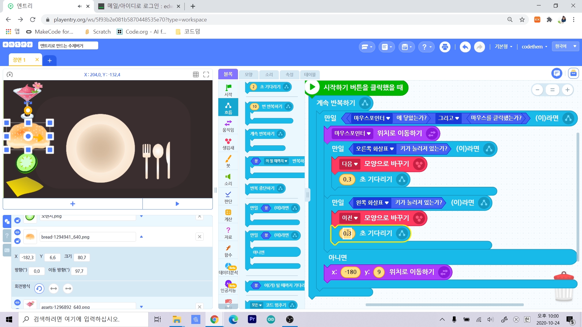Click the print icon in top toolbar
The image size is (582, 327).
pos(445,47)
